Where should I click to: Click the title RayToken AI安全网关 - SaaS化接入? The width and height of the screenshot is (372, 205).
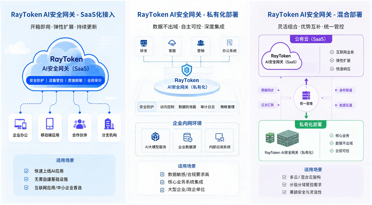[x=63, y=14]
